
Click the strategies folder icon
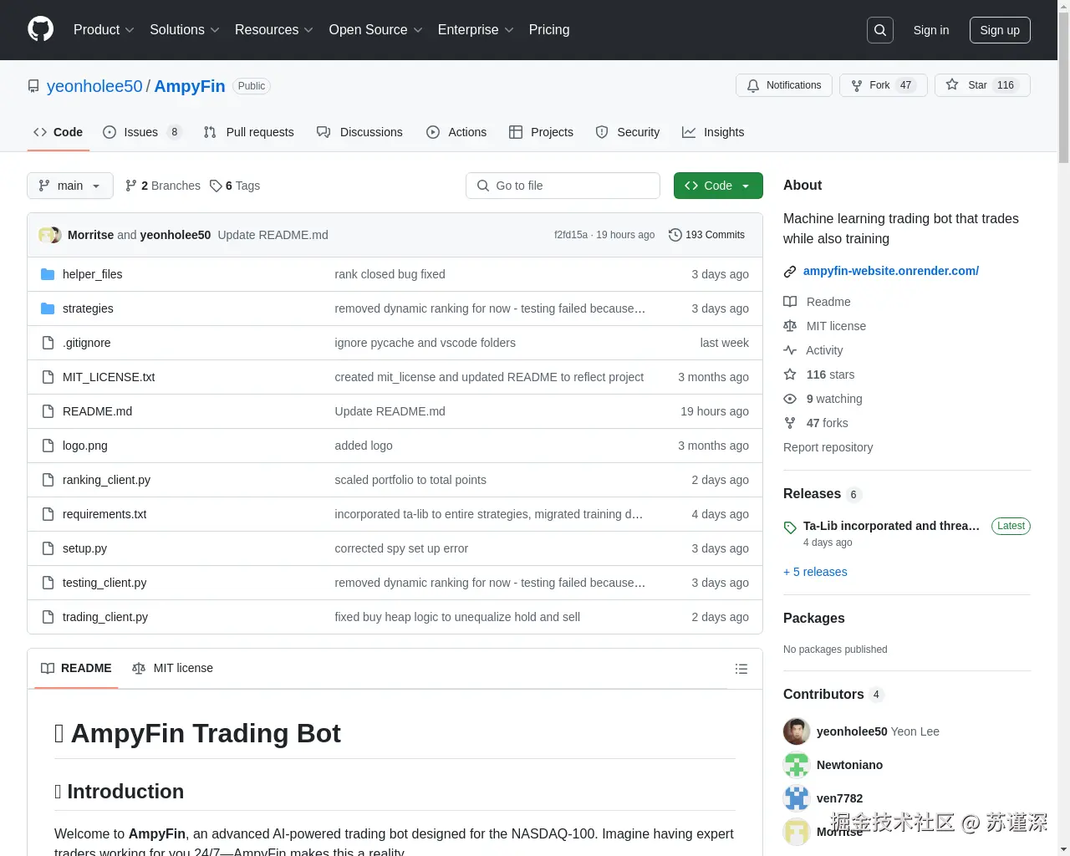48,308
